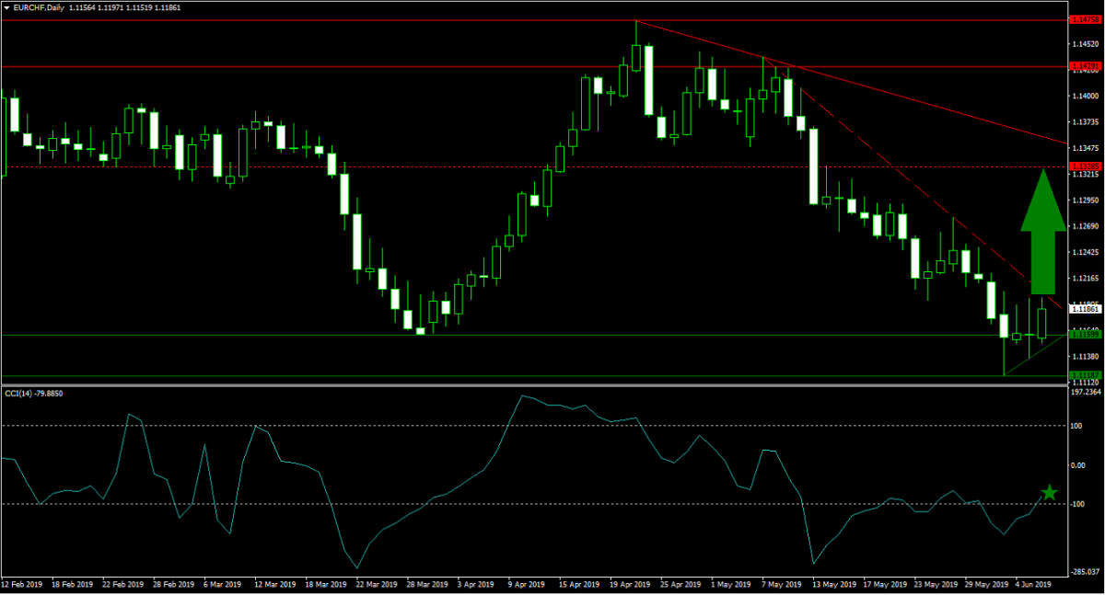
Task: Select the red 1.14291 price label
Action: pos(1083,66)
